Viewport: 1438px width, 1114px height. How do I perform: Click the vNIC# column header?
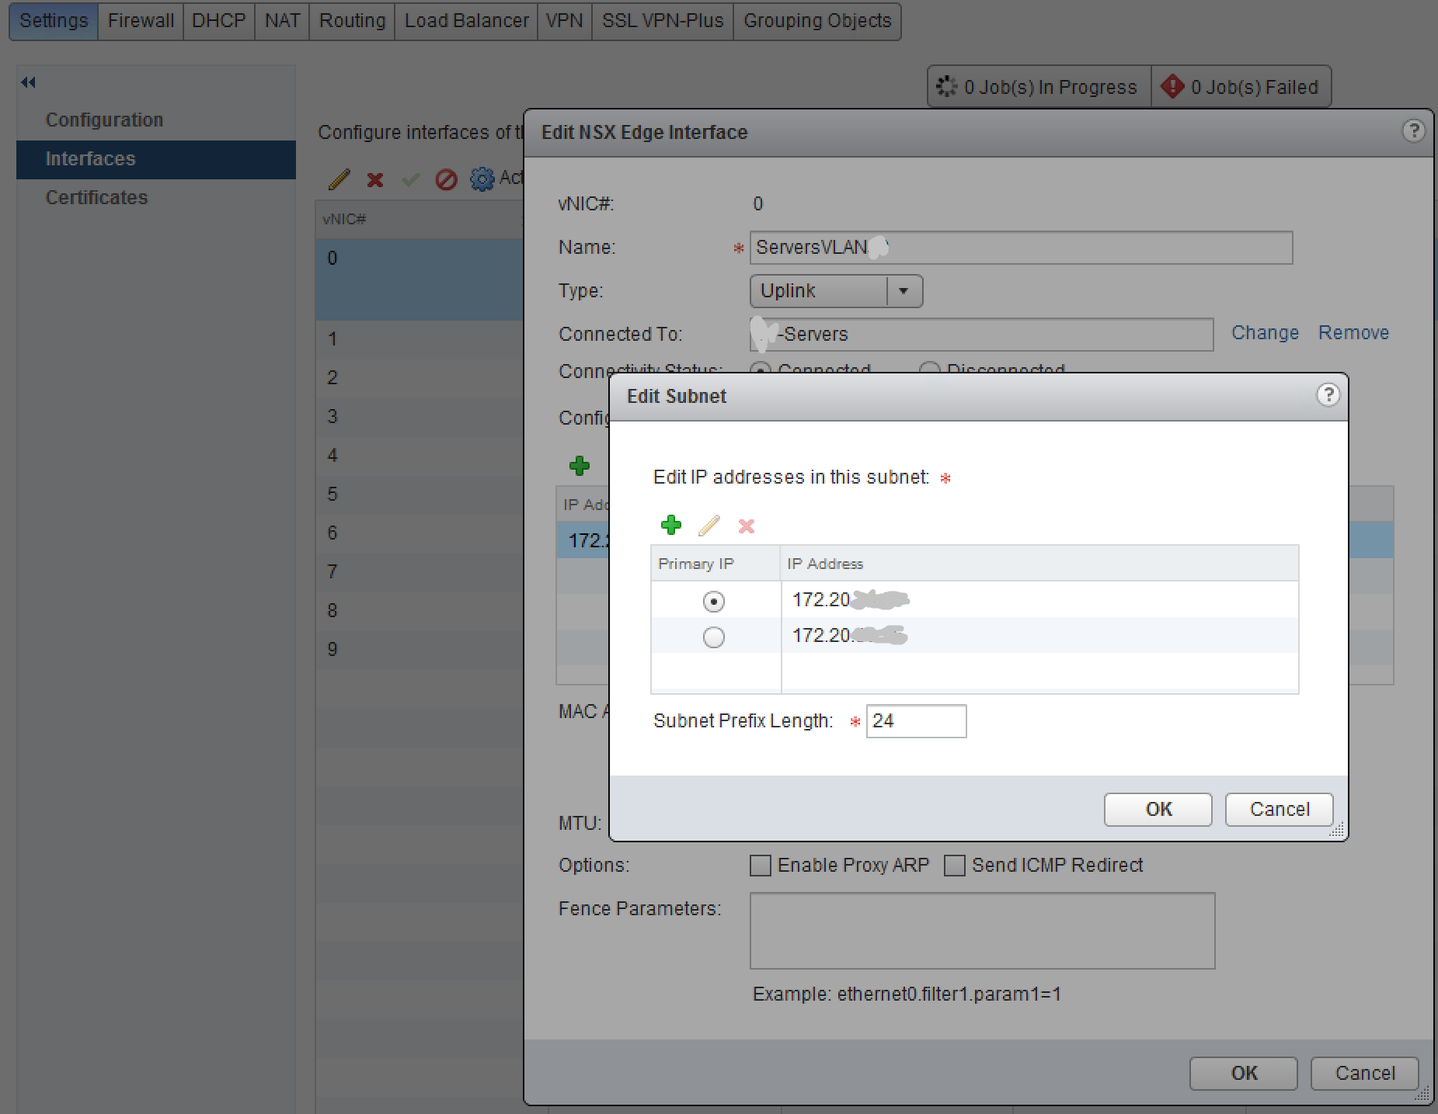tap(420, 220)
